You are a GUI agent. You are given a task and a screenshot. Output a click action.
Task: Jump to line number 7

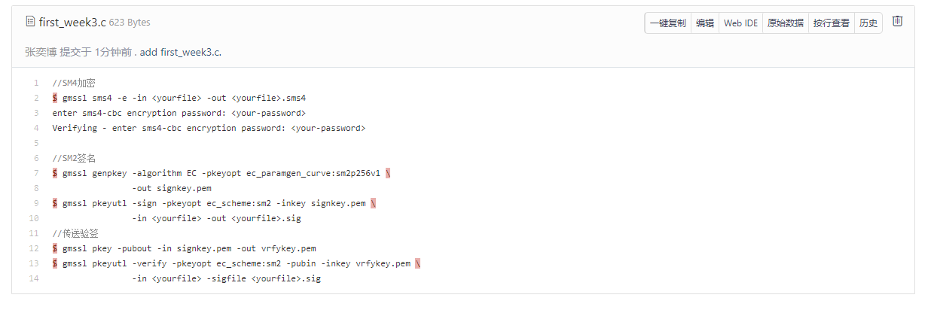(x=36, y=173)
